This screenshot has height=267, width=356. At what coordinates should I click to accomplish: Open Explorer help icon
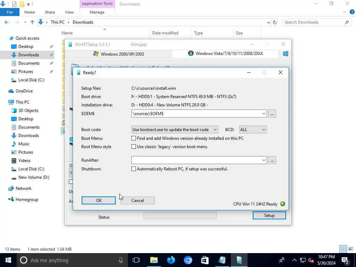pos(352,12)
